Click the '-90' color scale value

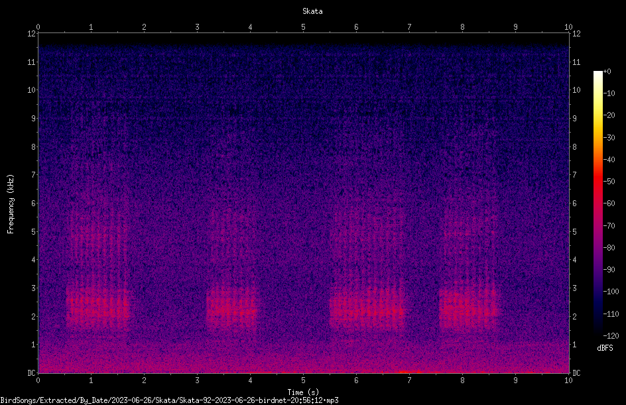[x=609, y=270]
